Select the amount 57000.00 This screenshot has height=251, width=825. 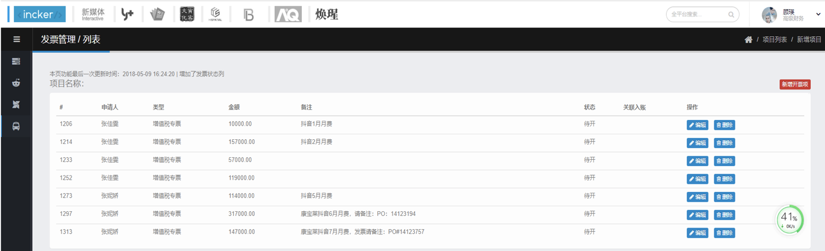pyautogui.click(x=240, y=160)
